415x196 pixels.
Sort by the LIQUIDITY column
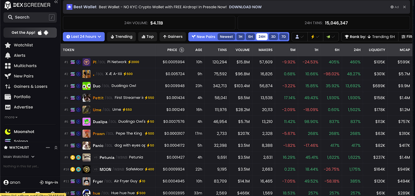[x=377, y=50]
